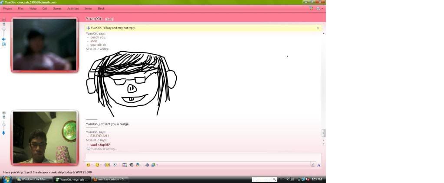Click 'YuanXin. just sent you a nudge.' text
Screen dimensions: 444x183
(x=108, y=124)
